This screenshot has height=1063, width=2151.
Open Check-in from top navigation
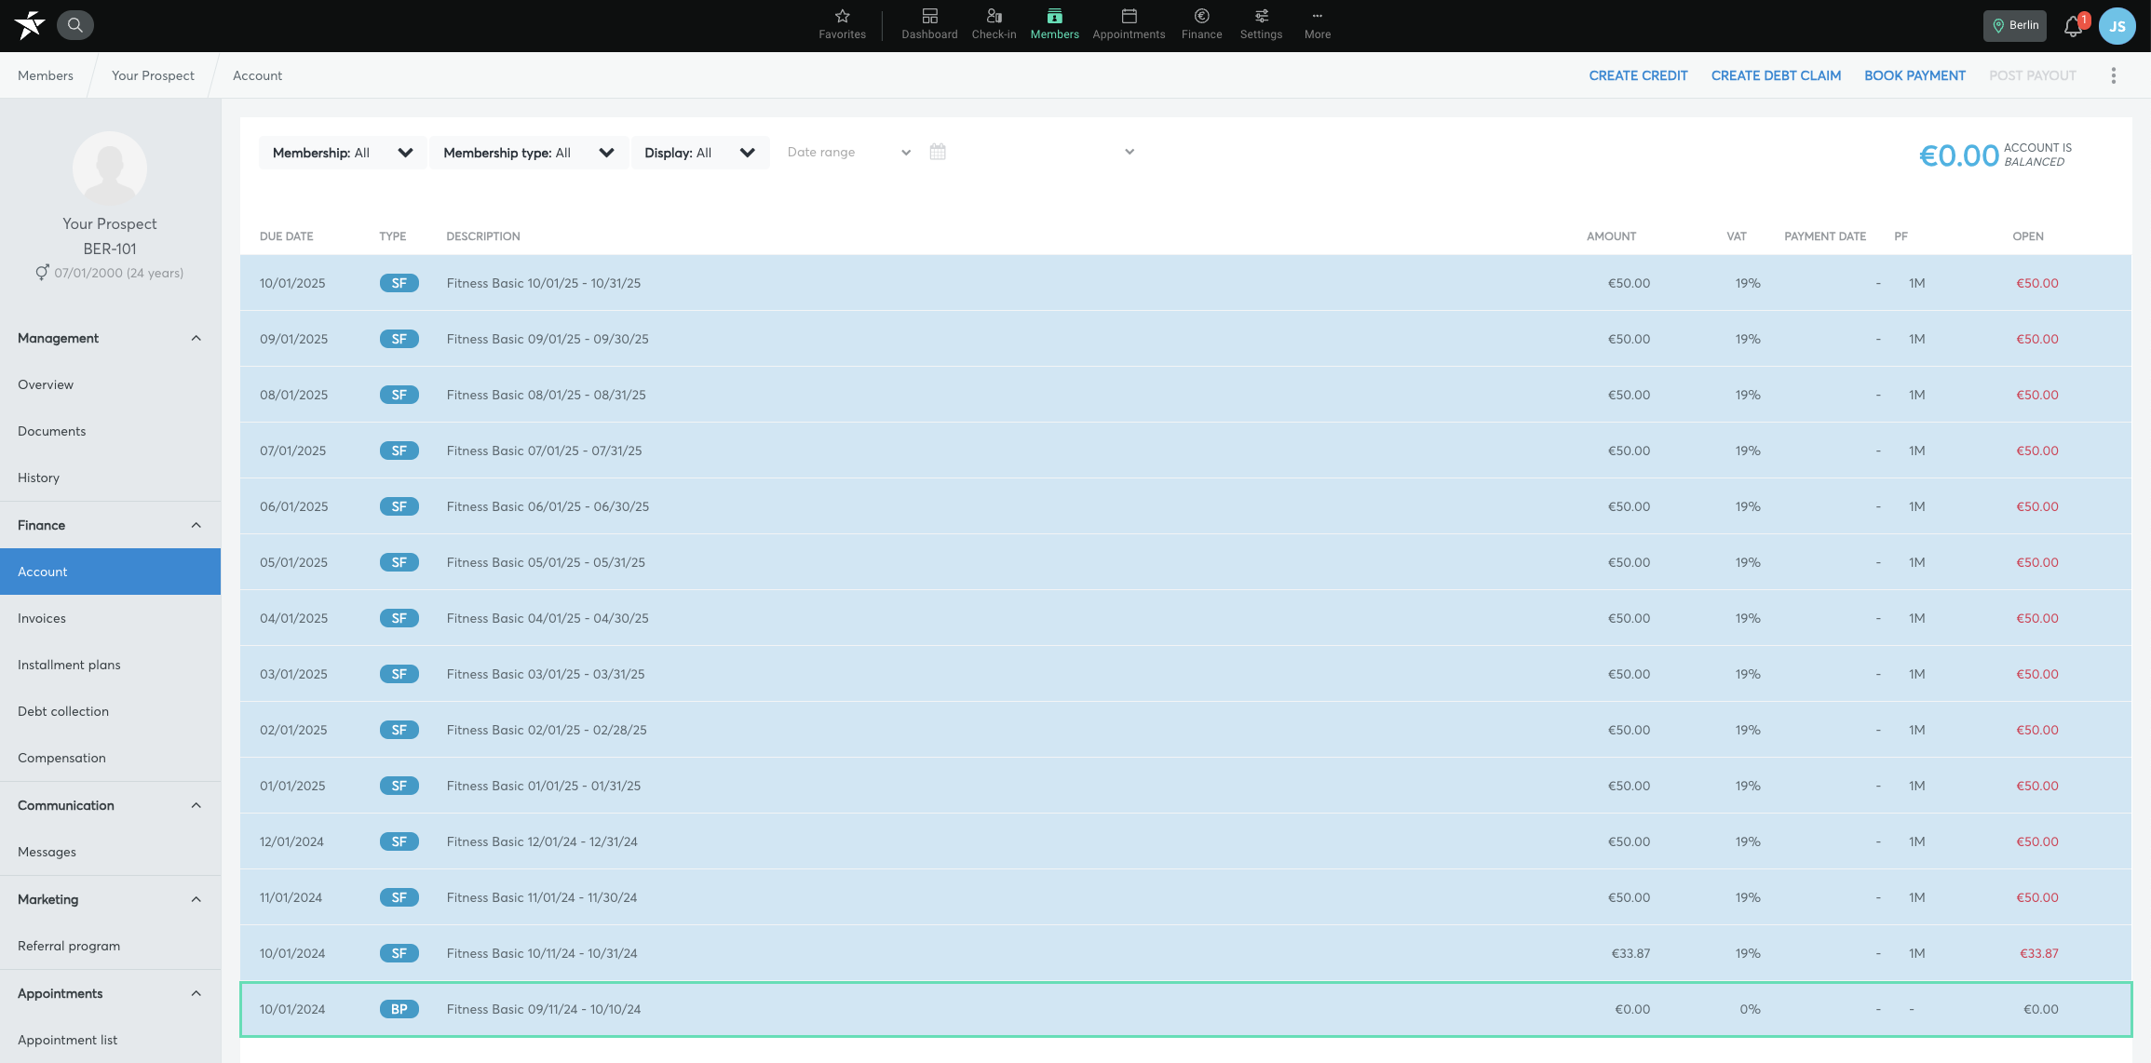pyautogui.click(x=994, y=25)
